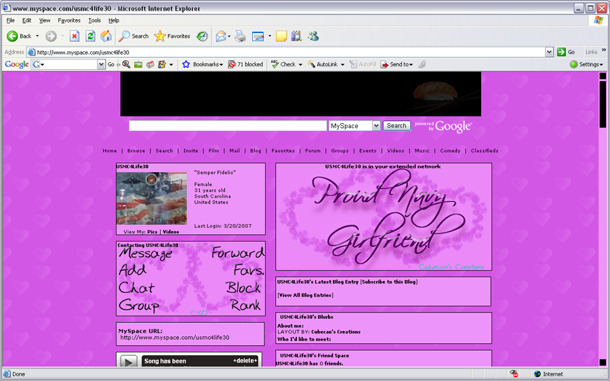Screen dimensions: 610x381
Task: Open the Mail nav link
Action: (x=235, y=151)
